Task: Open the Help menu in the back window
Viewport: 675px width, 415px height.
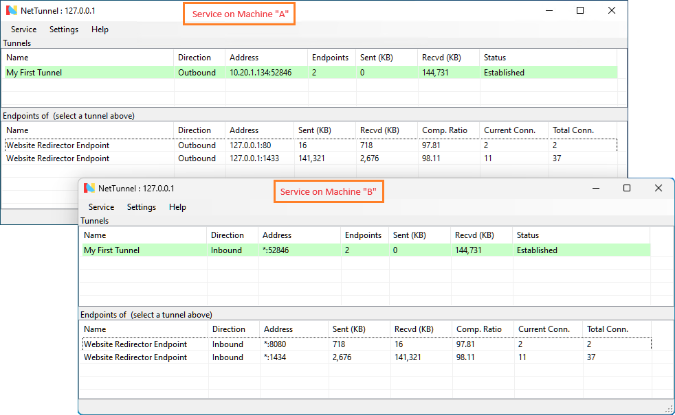Action: pyautogui.click(x=100, y=29)
